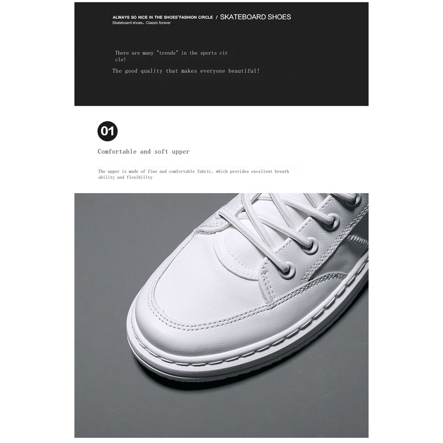The height and width of the screenshot is (443, 443).
Task: Click 'There are many trends' sentence
Action: tap(171, 56)
